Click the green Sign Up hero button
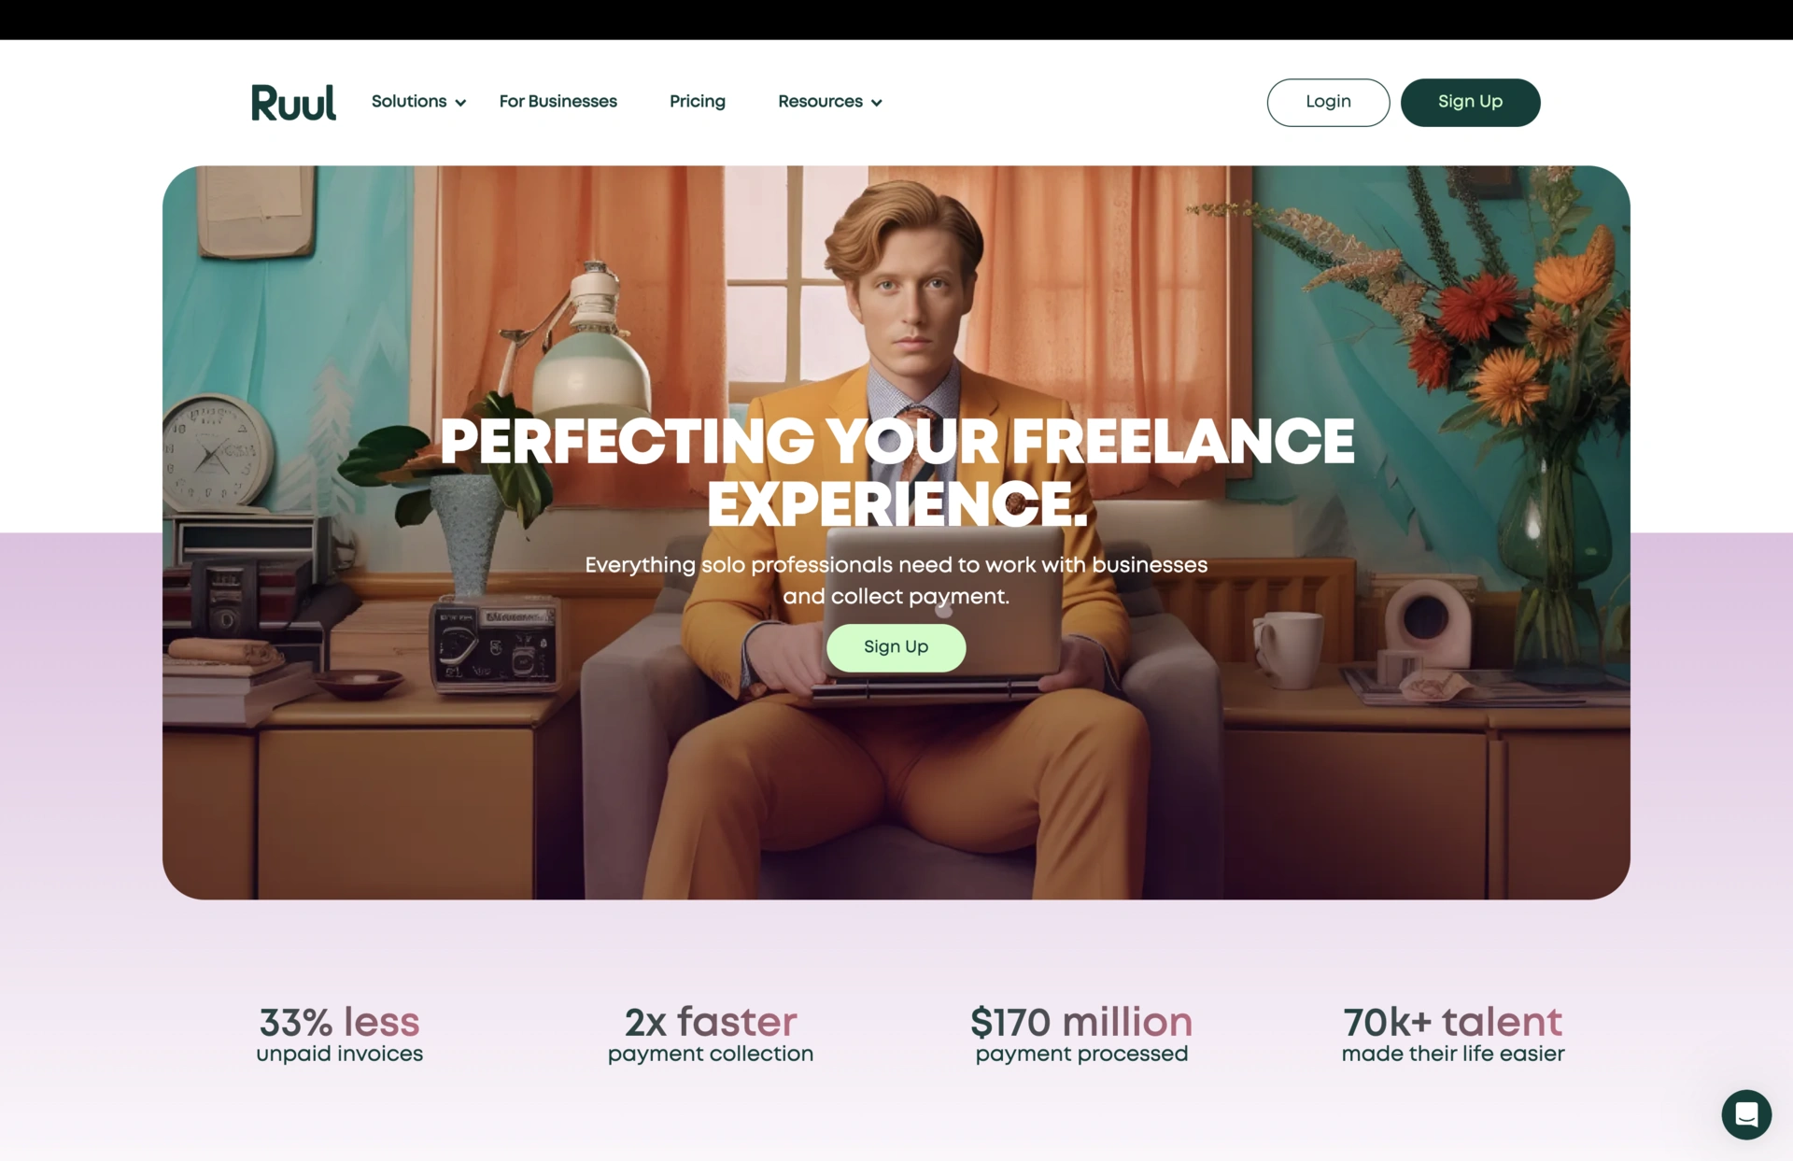 [896, 647]
